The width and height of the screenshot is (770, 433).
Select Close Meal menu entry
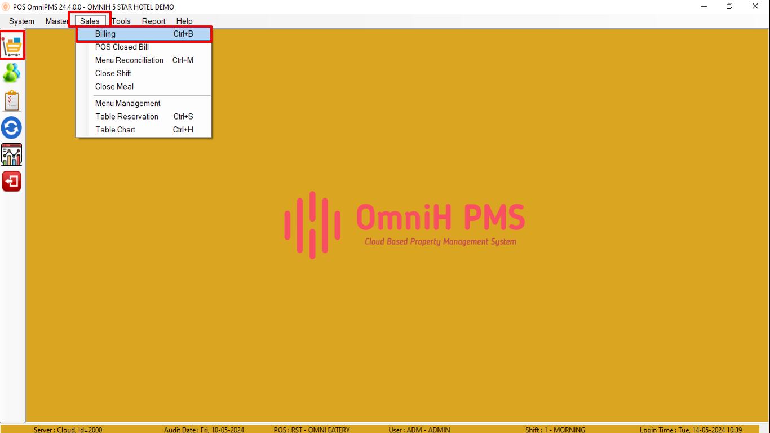[x=144, y=87]
